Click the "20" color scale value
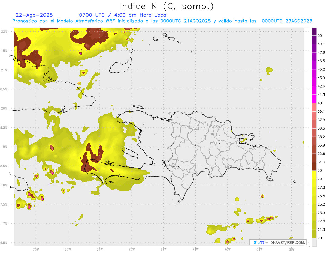This screenshot has width=327, height=253. 320,238
